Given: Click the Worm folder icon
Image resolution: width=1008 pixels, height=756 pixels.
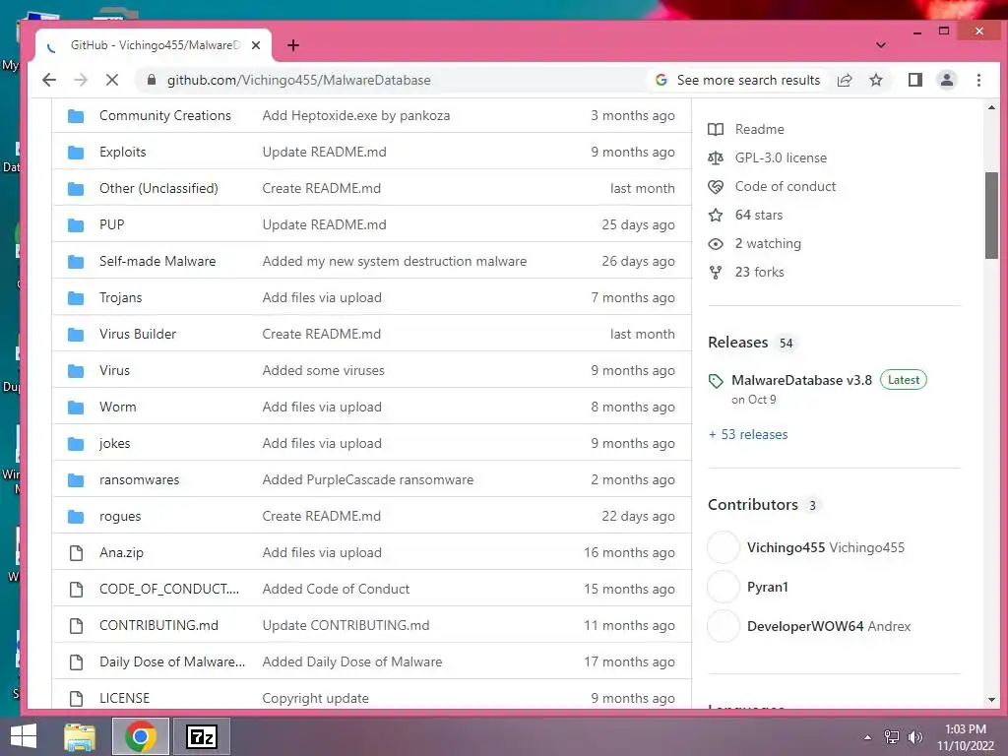Looking at the screenshot, I should [76, 407].
